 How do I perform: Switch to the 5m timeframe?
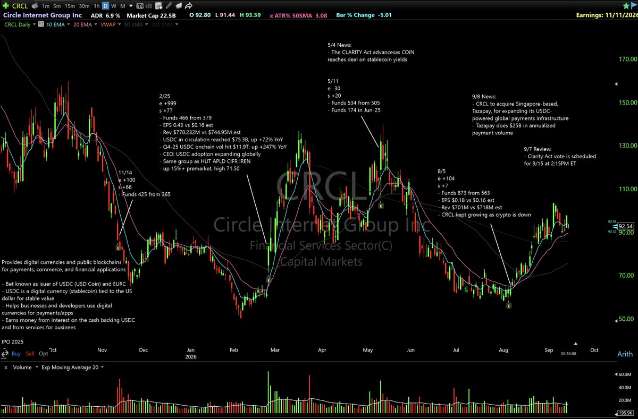(x=57, y=6)
